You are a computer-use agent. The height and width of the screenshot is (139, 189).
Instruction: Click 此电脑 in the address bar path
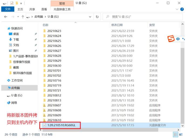[39, 17]
